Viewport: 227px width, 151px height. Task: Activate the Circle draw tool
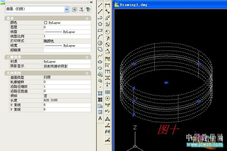click(x=100, y=43)
